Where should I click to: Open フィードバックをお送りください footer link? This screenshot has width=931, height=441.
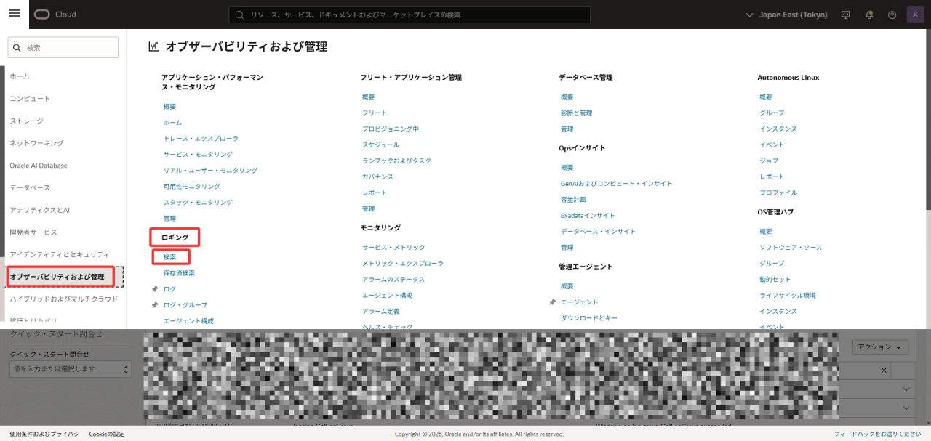point(878,434)
